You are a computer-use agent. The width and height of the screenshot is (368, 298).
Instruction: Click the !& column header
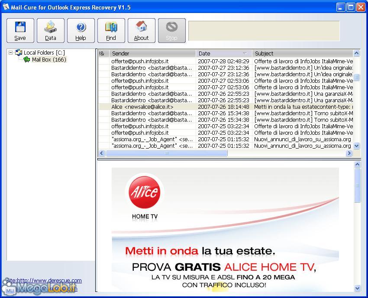104,54
